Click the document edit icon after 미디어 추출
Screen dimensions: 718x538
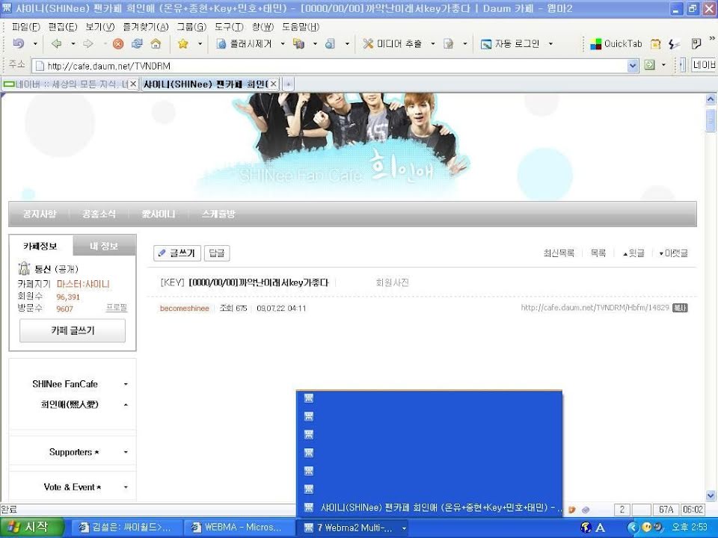[x=449, y=43]
